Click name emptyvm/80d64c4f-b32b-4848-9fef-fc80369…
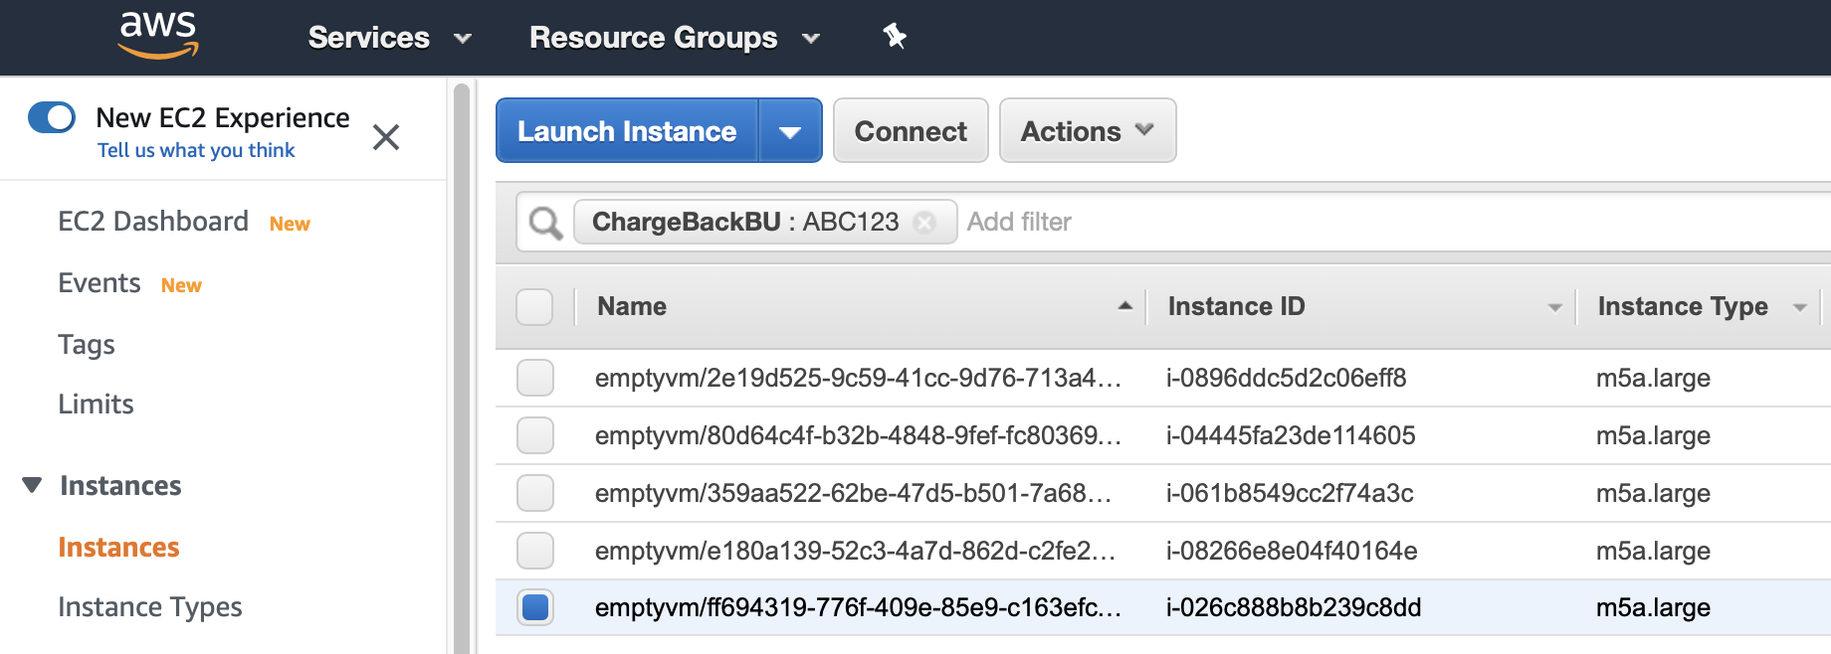 (x=858, y=435)
